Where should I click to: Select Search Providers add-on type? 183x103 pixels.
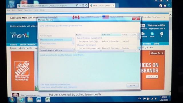pyautogui.click(x=55, y=43)
